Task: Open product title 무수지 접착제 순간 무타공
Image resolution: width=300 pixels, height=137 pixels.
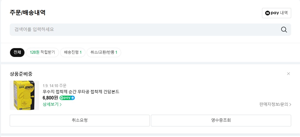Action: click(x=81, y=92)
